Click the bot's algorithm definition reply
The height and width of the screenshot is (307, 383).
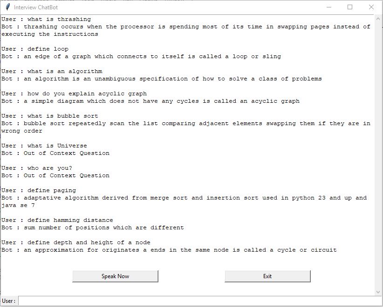click(x=162, y=79)
